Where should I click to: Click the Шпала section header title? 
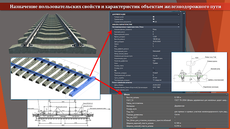(x=127, y=95)
